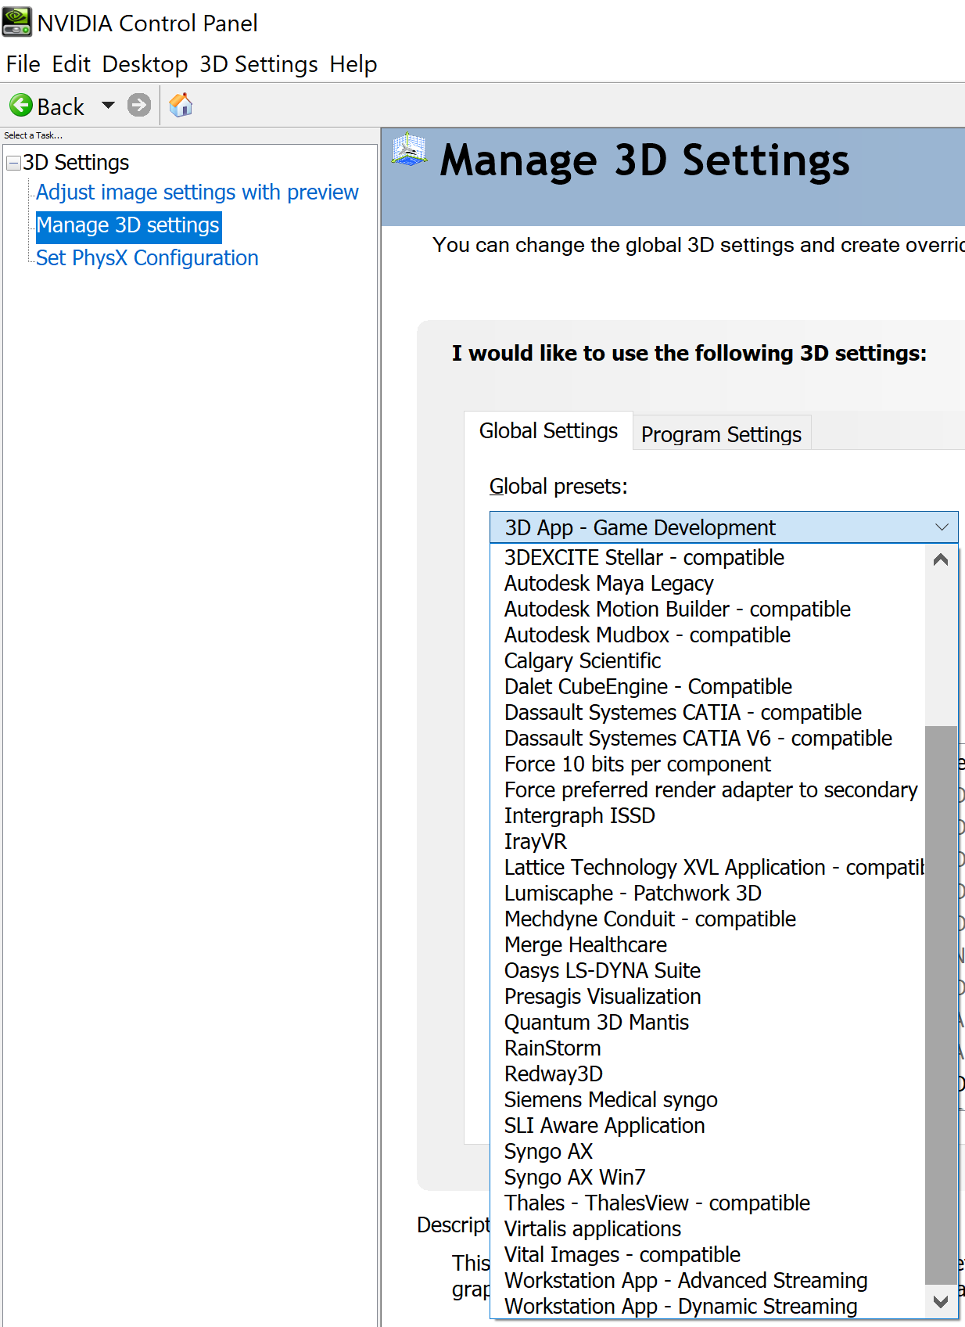Open the 3D Settings menu
This screenshot has height=1327, width=965.
[259, 64]
